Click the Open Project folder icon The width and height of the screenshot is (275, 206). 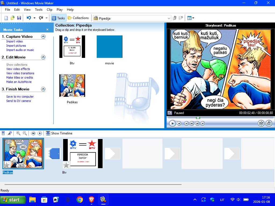pos(13,18)
